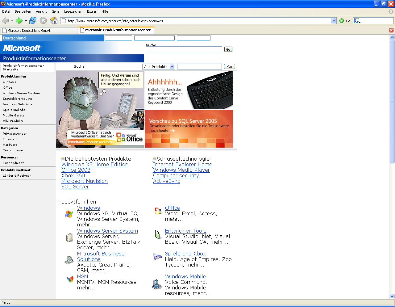Click the green Forward arrow button
The width and height of the screenshot is (395, 307).
point(19,21)
